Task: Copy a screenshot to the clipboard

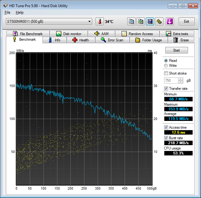Action: pos(141,21)
